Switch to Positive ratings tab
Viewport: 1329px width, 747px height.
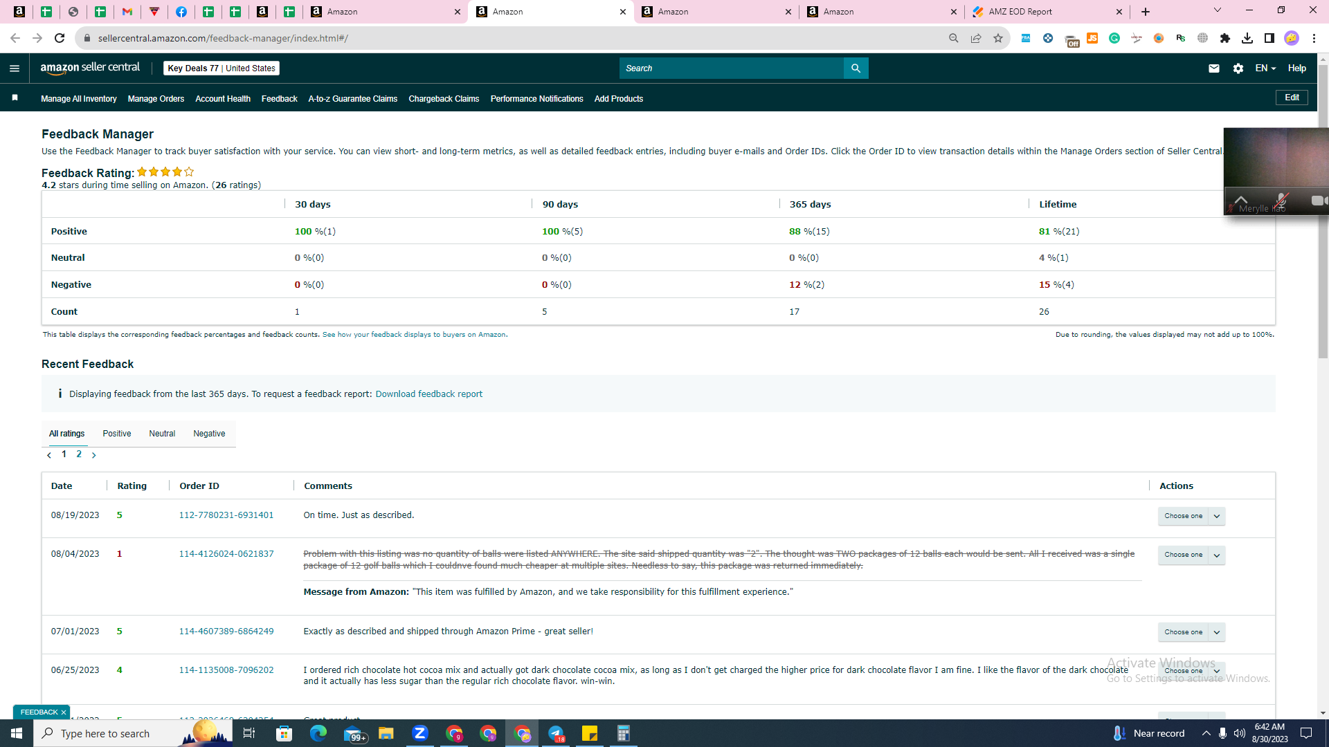[x=117, y=434]
